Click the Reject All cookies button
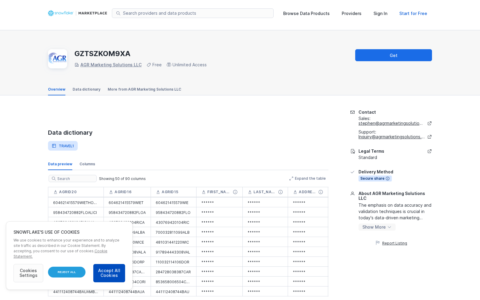Screen dimensions: 480x300 67,272
